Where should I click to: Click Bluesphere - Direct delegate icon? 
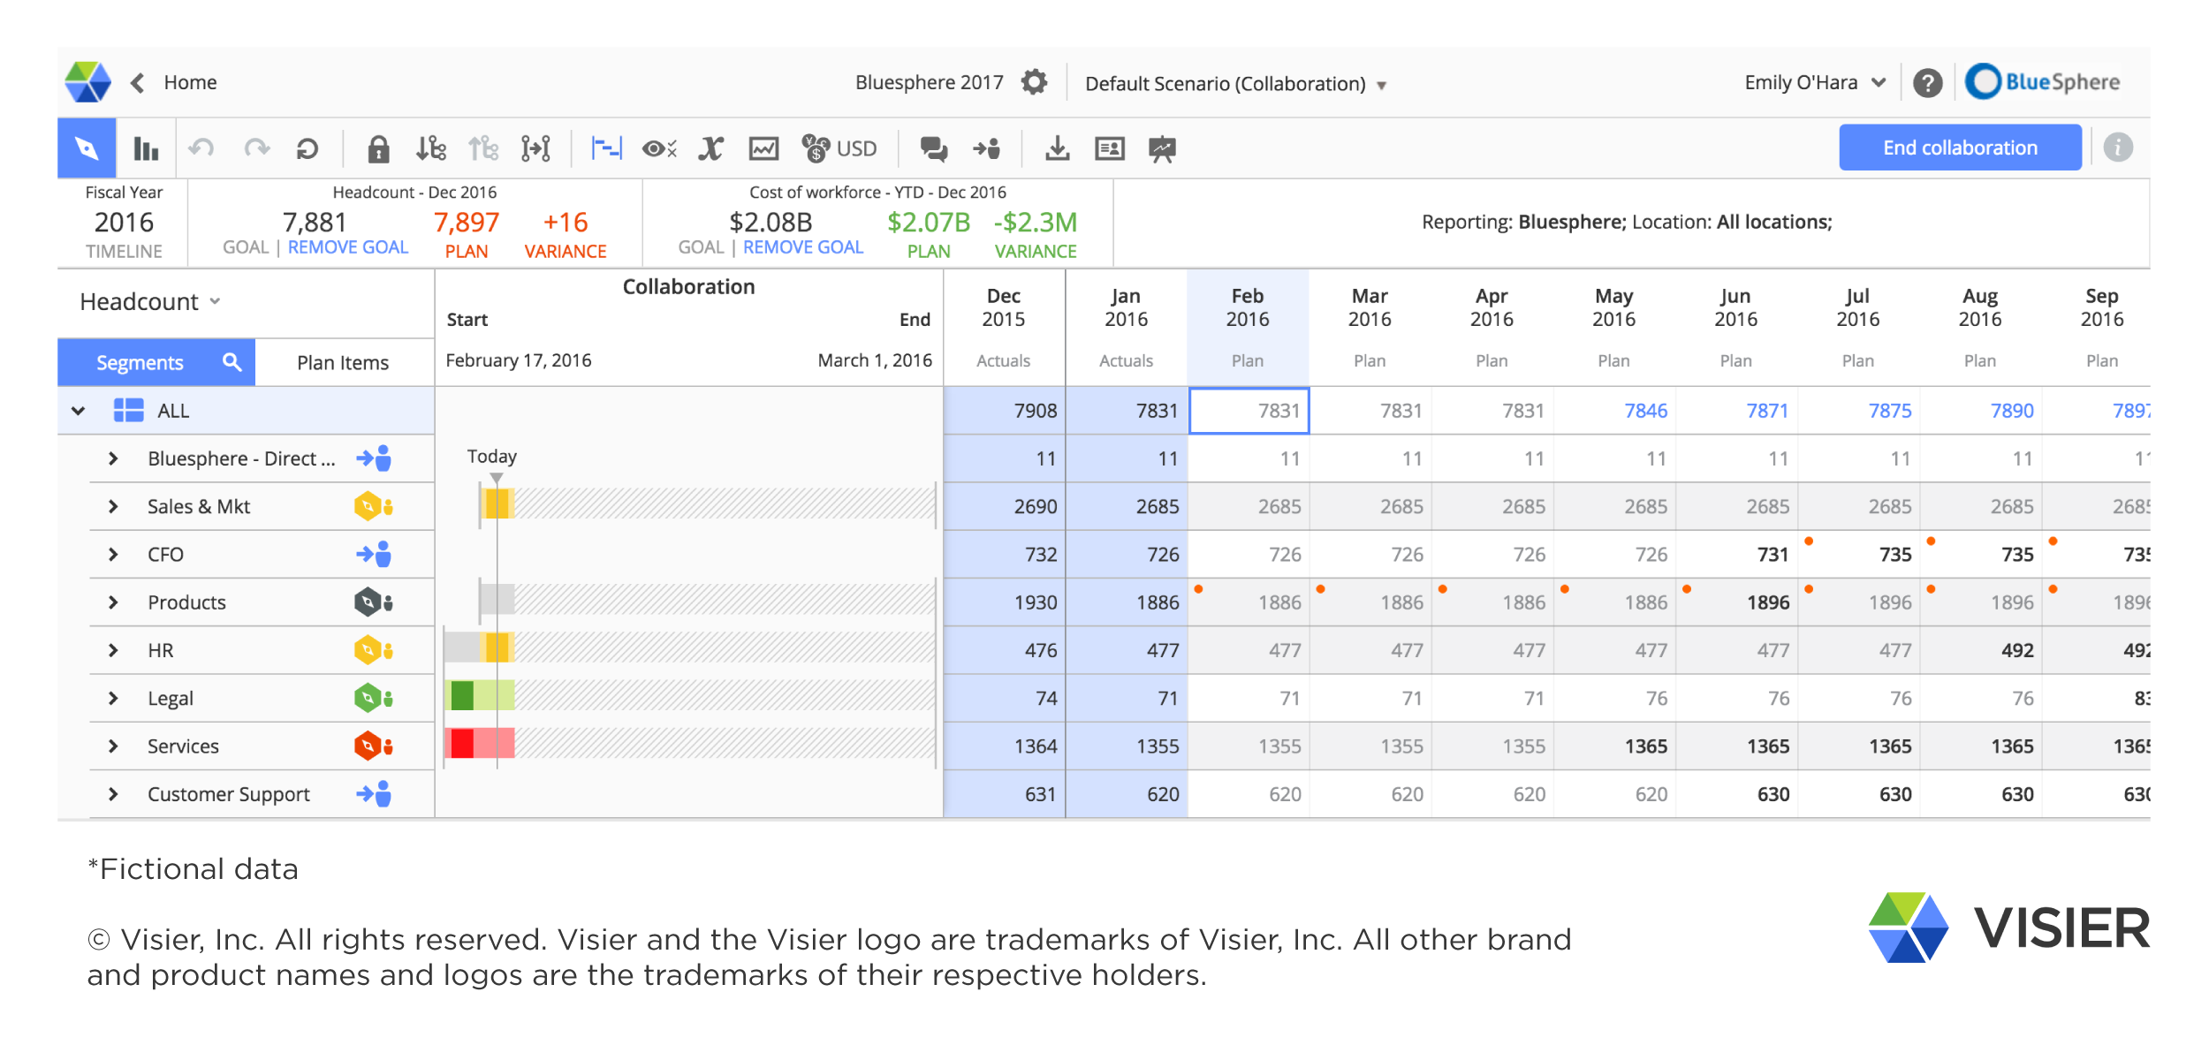pyautogui.click(x=373, y=458)
